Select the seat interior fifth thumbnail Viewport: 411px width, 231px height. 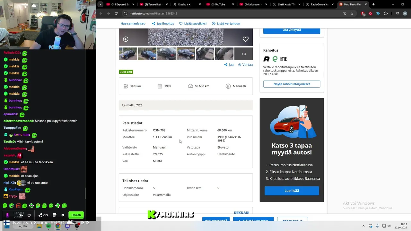205,54
